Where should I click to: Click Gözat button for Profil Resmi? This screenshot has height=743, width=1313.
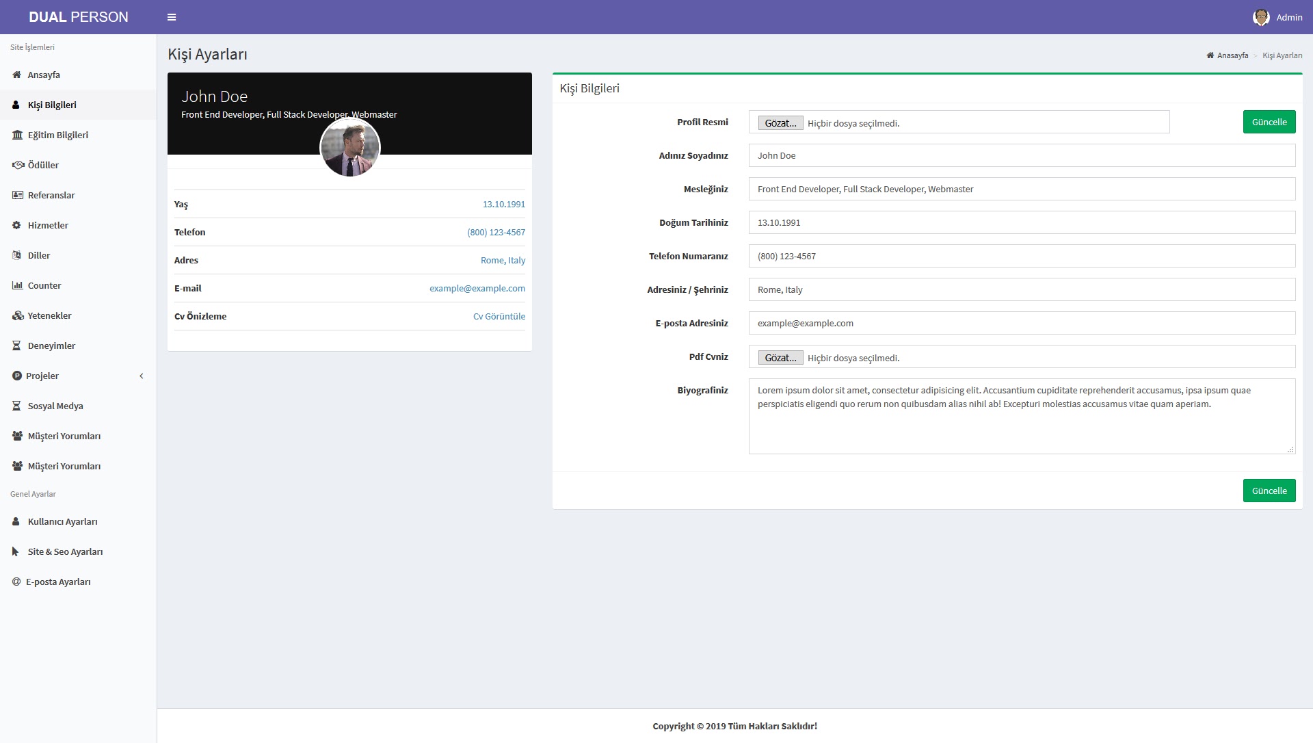point(780,123)
